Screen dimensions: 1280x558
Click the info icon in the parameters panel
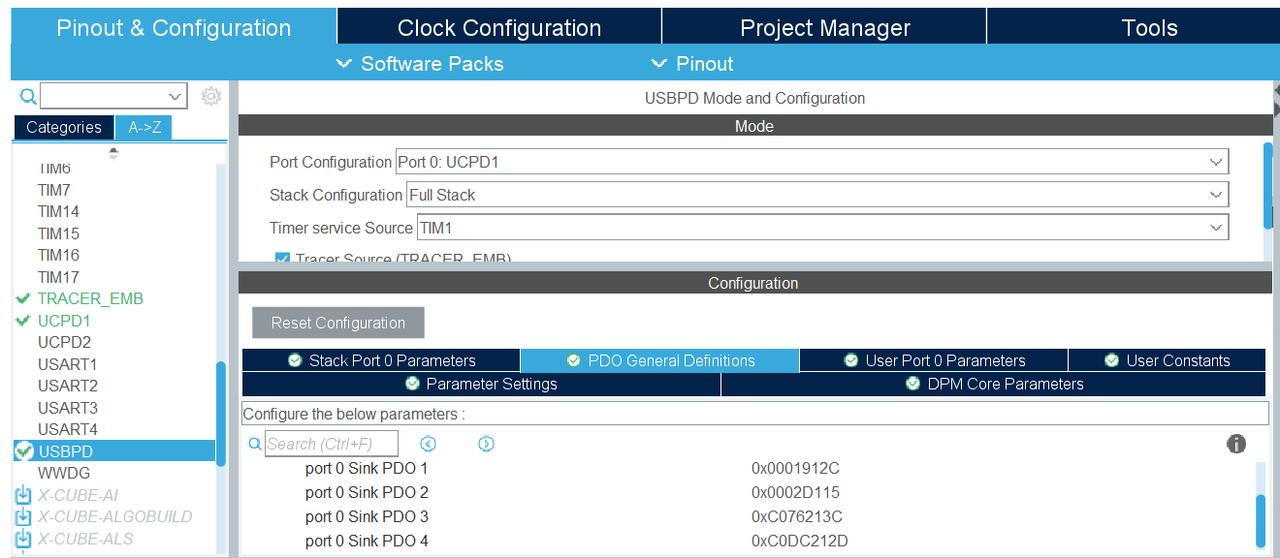(1236, 443)
